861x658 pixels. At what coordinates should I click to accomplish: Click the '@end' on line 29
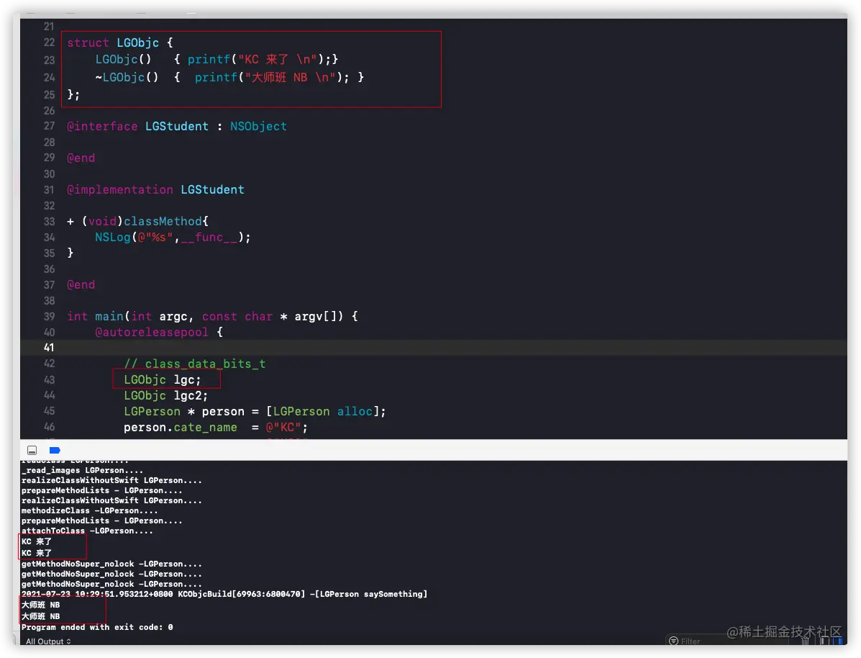[81, 158]
